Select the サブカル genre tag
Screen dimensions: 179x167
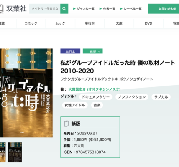161,97
